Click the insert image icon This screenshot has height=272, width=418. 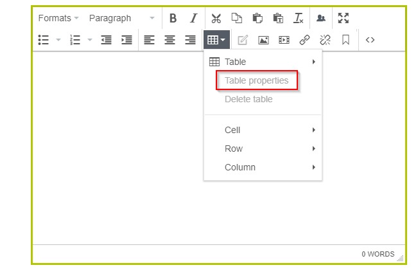pyautogui.click(x=263, y=40)
